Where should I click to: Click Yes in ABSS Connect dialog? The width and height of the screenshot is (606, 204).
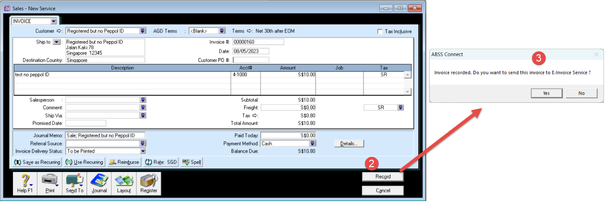pos(546,93)
